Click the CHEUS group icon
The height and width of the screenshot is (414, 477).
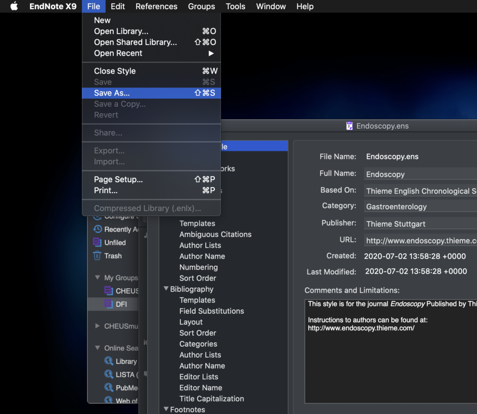tap(109, 291)
